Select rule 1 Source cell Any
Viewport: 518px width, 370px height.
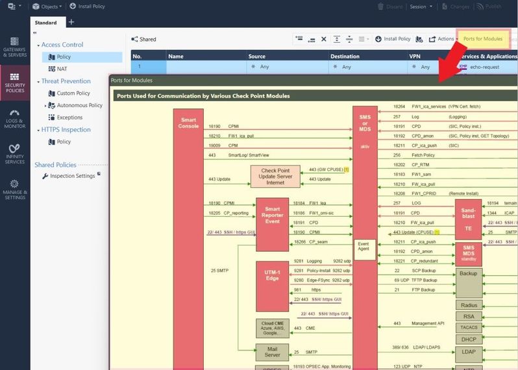[x=288, y=67]
